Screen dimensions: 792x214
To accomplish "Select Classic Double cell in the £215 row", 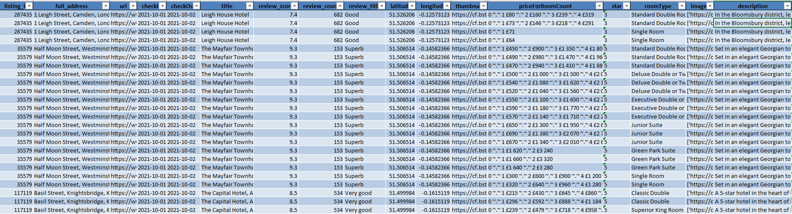I will [x=658, y=193].
